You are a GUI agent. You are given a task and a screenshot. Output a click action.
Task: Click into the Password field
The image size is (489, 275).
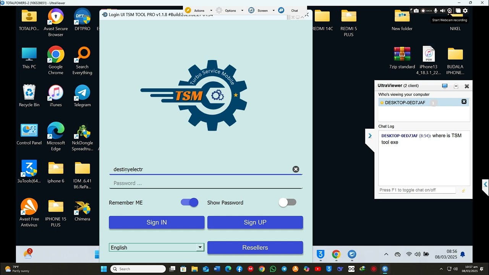[x=206, y=183]
